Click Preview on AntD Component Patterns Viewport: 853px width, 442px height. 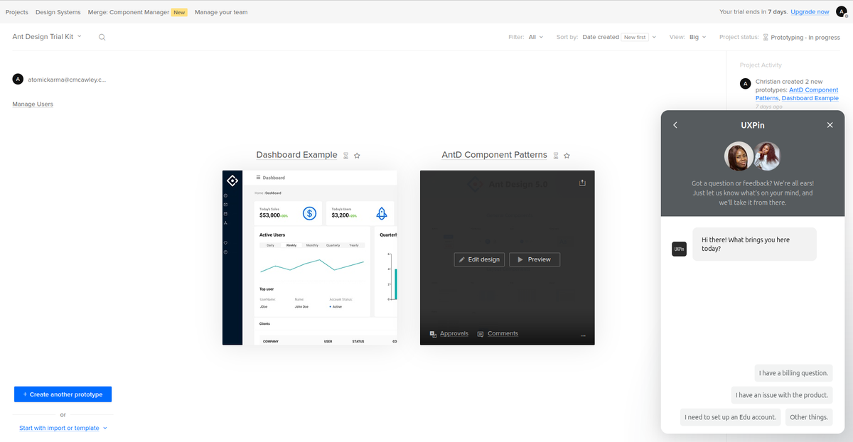[535, 259]
